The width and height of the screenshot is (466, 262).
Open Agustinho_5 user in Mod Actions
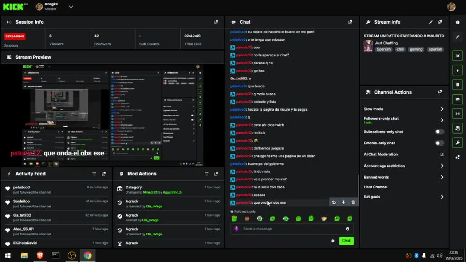point(172,192)
